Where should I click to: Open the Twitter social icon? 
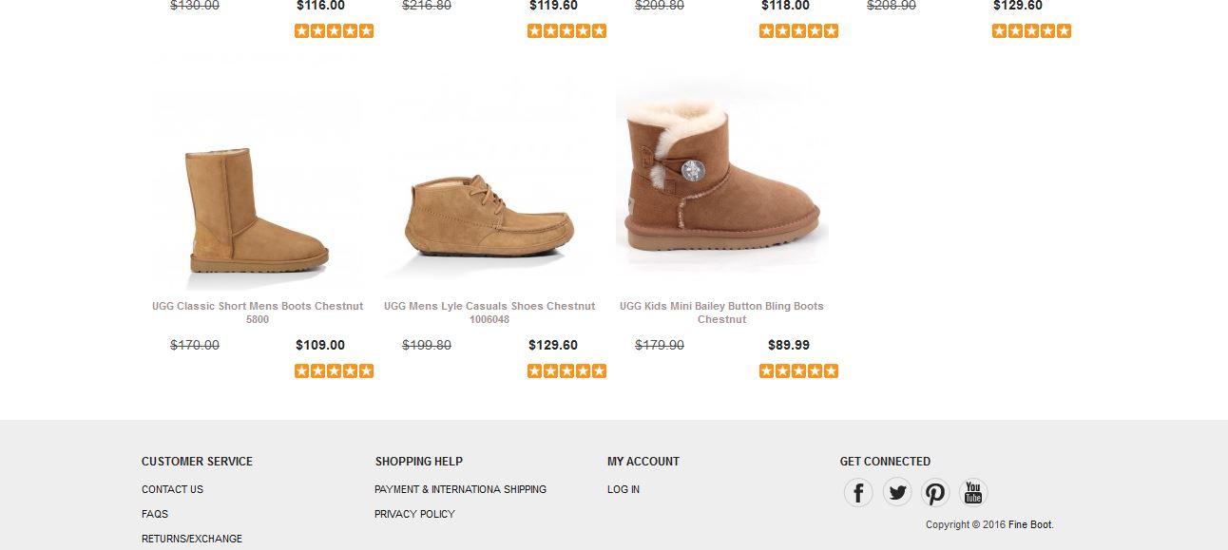pos(897,492)
